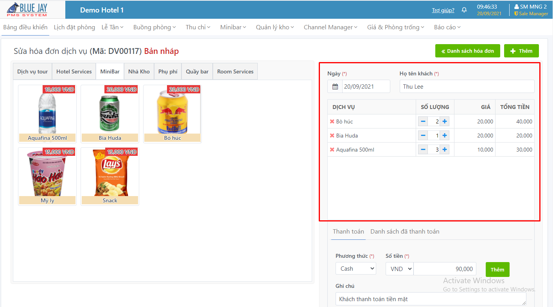Remove Aquafina 500ml row with red X
Viewport: 553px width, 307px height.
[x=332, y=150]
